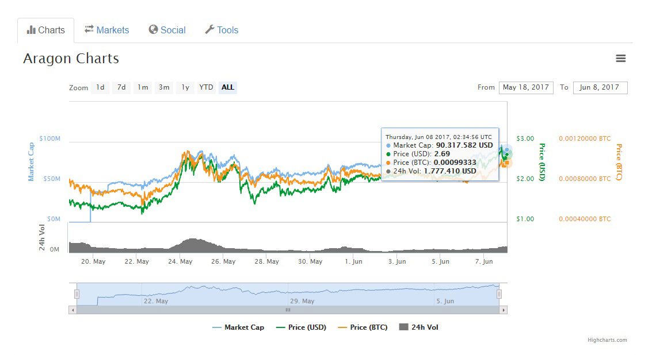Click the wrench icon beside Tools
660x355 pixels.
click(209, 29)
